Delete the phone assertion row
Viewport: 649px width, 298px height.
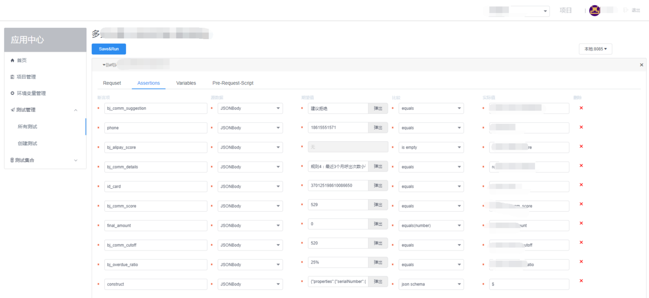pyautogui.click(x=581, y=128)
